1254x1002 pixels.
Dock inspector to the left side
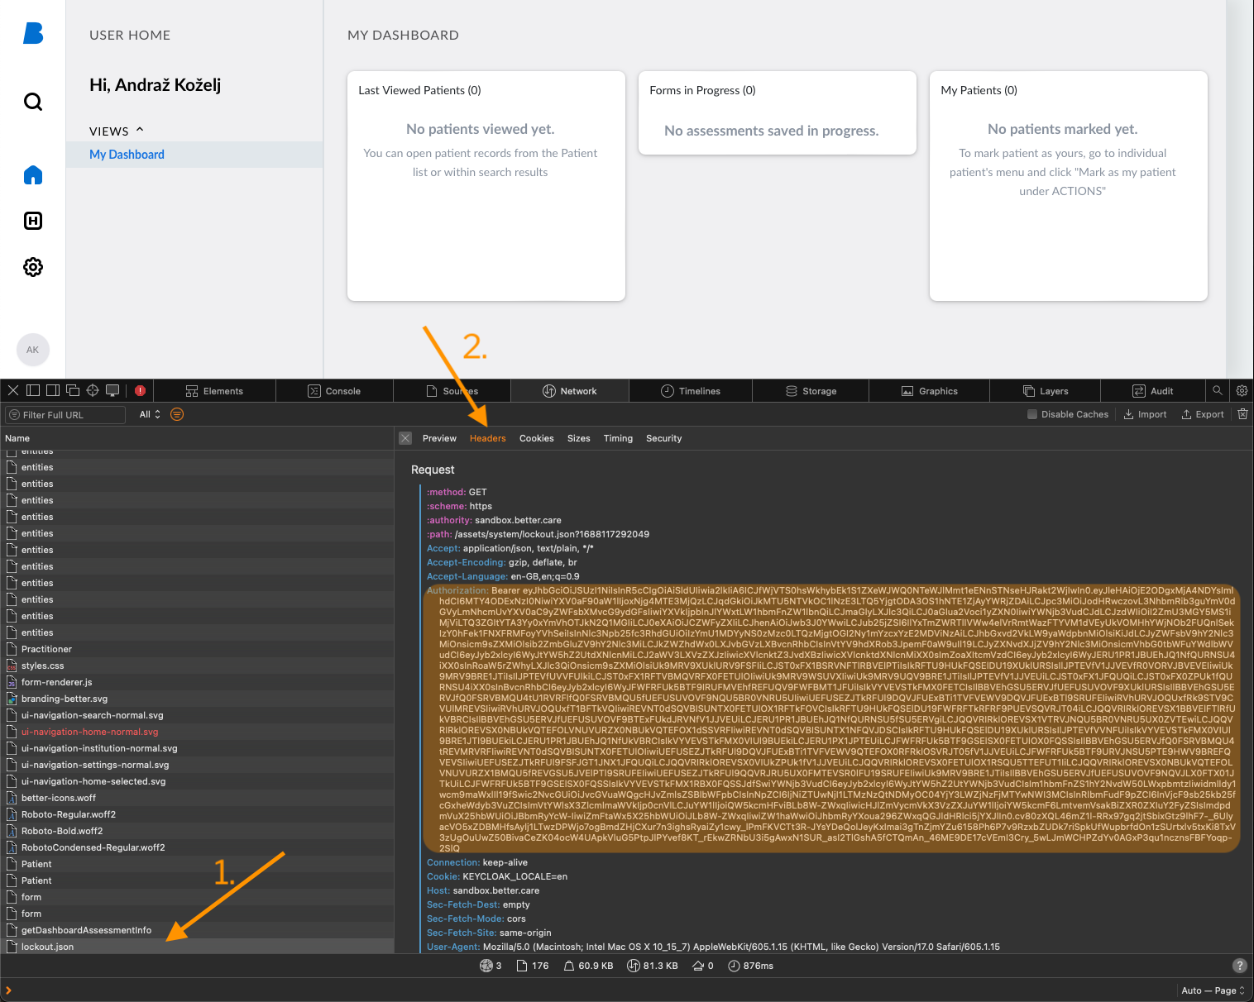pos(33,390)
